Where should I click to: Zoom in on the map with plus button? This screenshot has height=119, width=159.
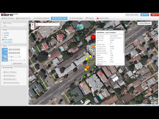32,24
